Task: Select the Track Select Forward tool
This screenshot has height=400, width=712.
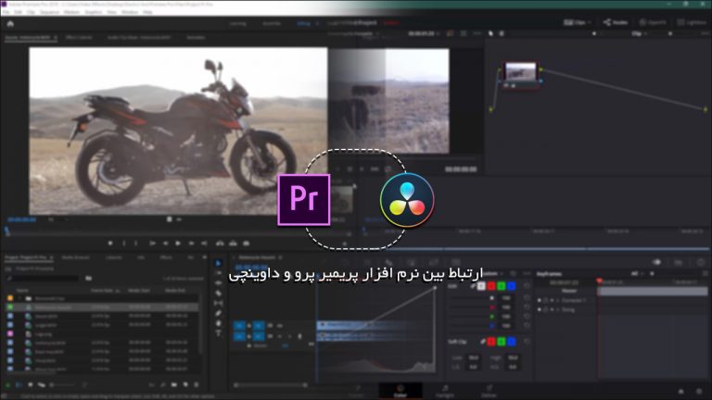Action: point(219,273)
